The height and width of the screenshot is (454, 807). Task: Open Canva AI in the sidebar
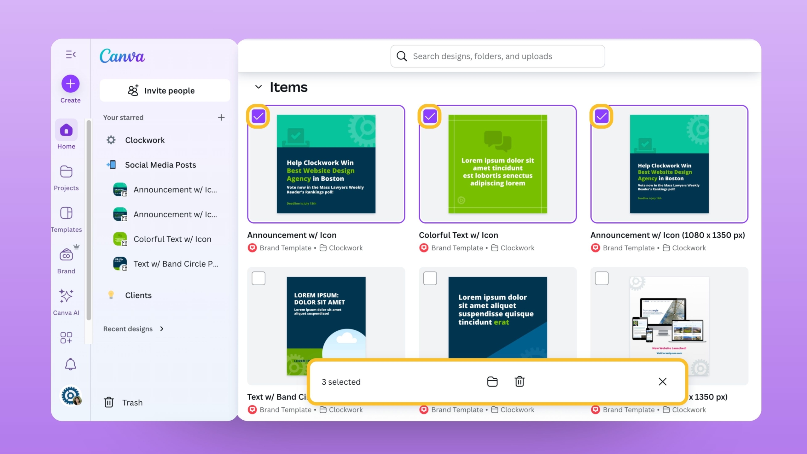66,302
